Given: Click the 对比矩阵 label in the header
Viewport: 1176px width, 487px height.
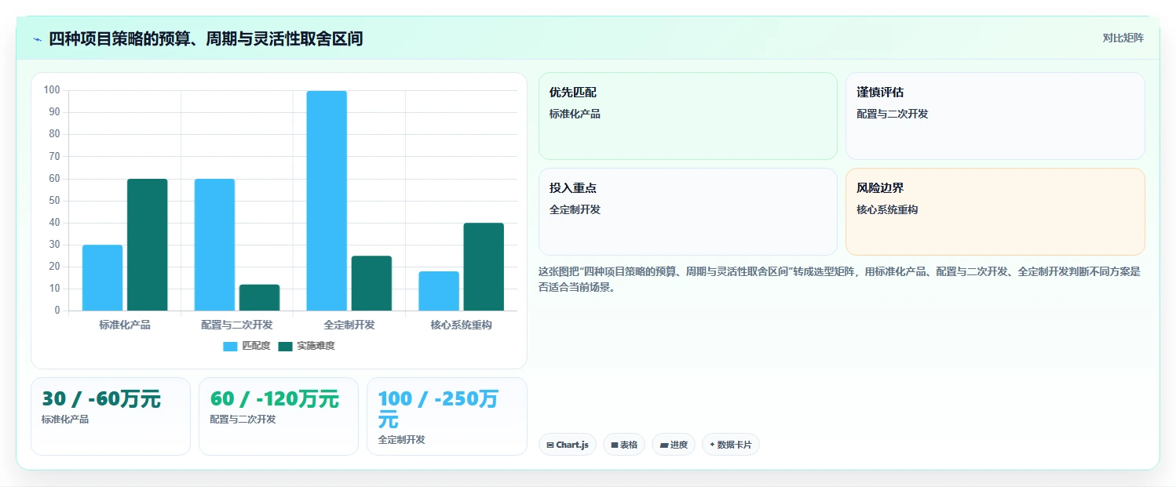Looking at the screenshot, I should (1123, 38).
